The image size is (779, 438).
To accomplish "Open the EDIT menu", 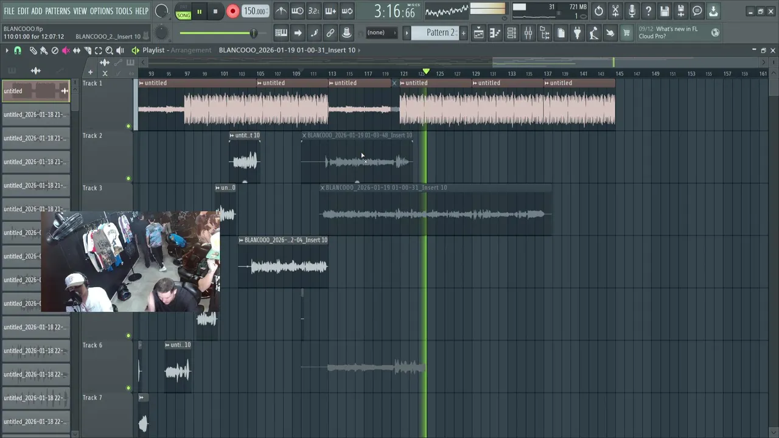I will click(23, 12).
